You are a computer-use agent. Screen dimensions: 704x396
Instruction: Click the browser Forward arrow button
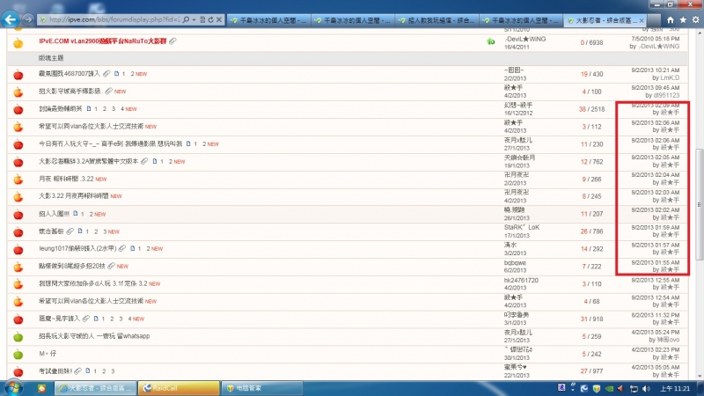pos(28,19)
